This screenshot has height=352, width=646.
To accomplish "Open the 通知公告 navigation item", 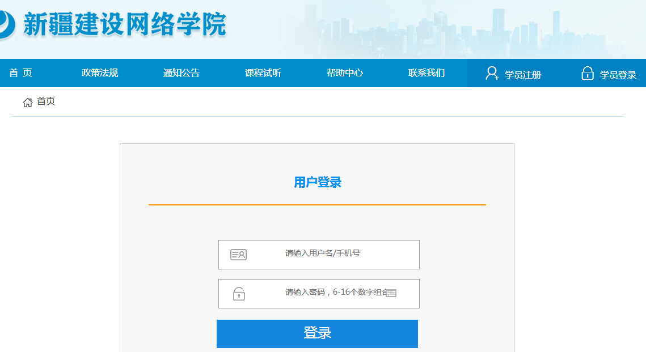I will pos(181,73).
